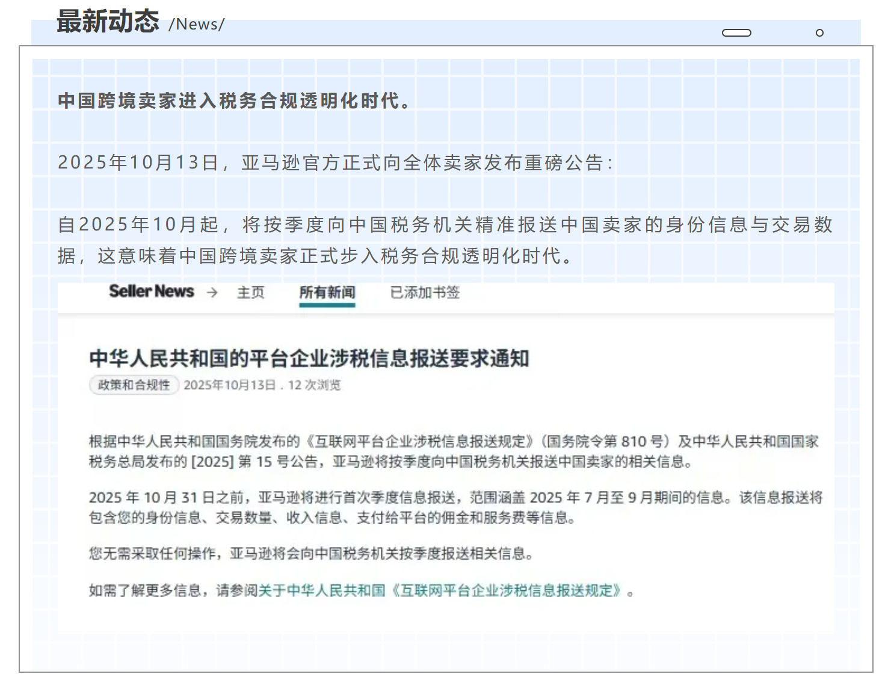The width and height of the screenshot is (894, 677).
Task: Click the 最新动态 section heading
Action: click(x=107, y=20)
